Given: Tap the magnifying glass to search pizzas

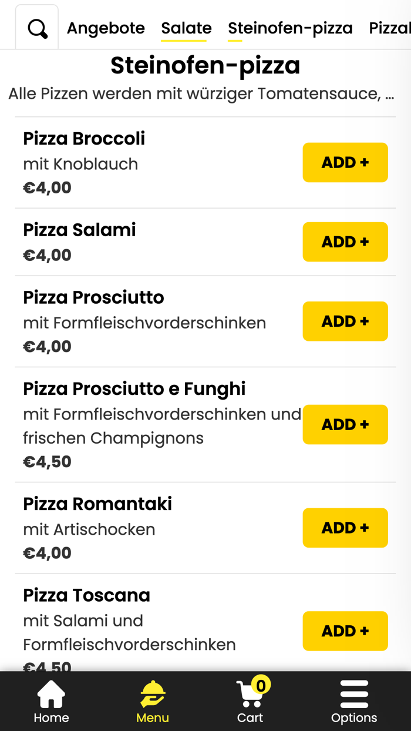Looking at the screenshot, I should 36,26.
